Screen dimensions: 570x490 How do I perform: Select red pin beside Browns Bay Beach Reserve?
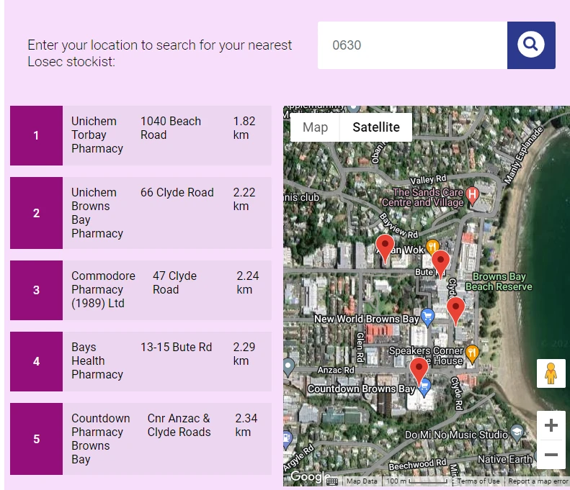point(455,311)
